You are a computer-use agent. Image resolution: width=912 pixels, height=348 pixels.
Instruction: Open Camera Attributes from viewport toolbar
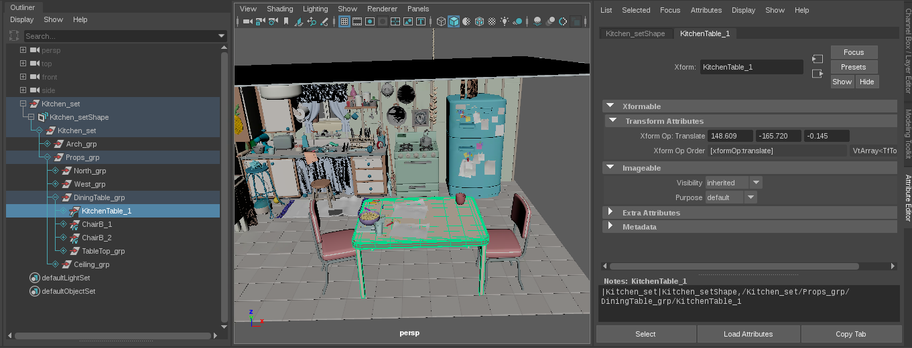[x=273, y=21]
